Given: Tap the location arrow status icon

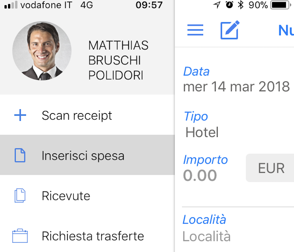Looking at the screenshot, I should pyautogui.click(x=217, y=5).
